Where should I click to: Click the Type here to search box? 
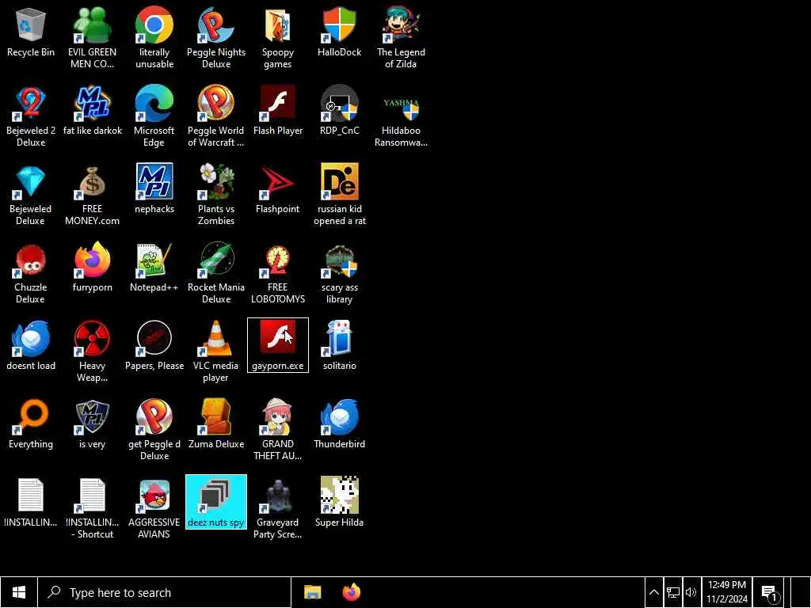coord(165,592)
